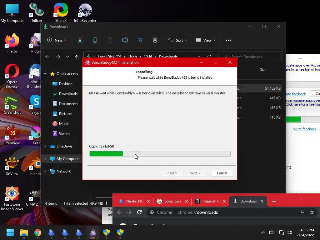Select Pictures in the navigation pane
Viewport: 320px width, 240px height.
tap(62, 114)
